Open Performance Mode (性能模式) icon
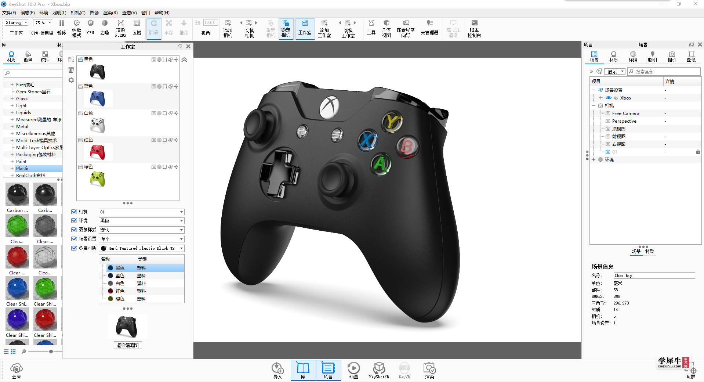Viewport: 704px width, 382px height. tap(76, 28)
